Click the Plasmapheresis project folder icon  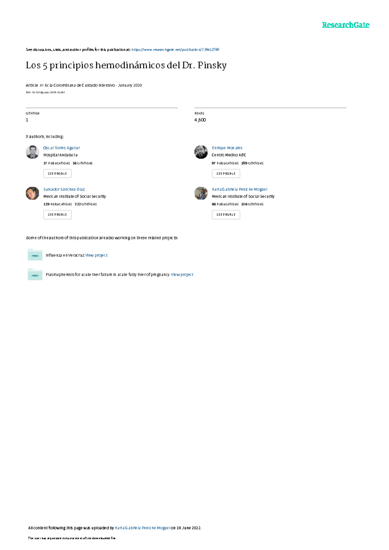pyautogui.click(x=35, y=274)
